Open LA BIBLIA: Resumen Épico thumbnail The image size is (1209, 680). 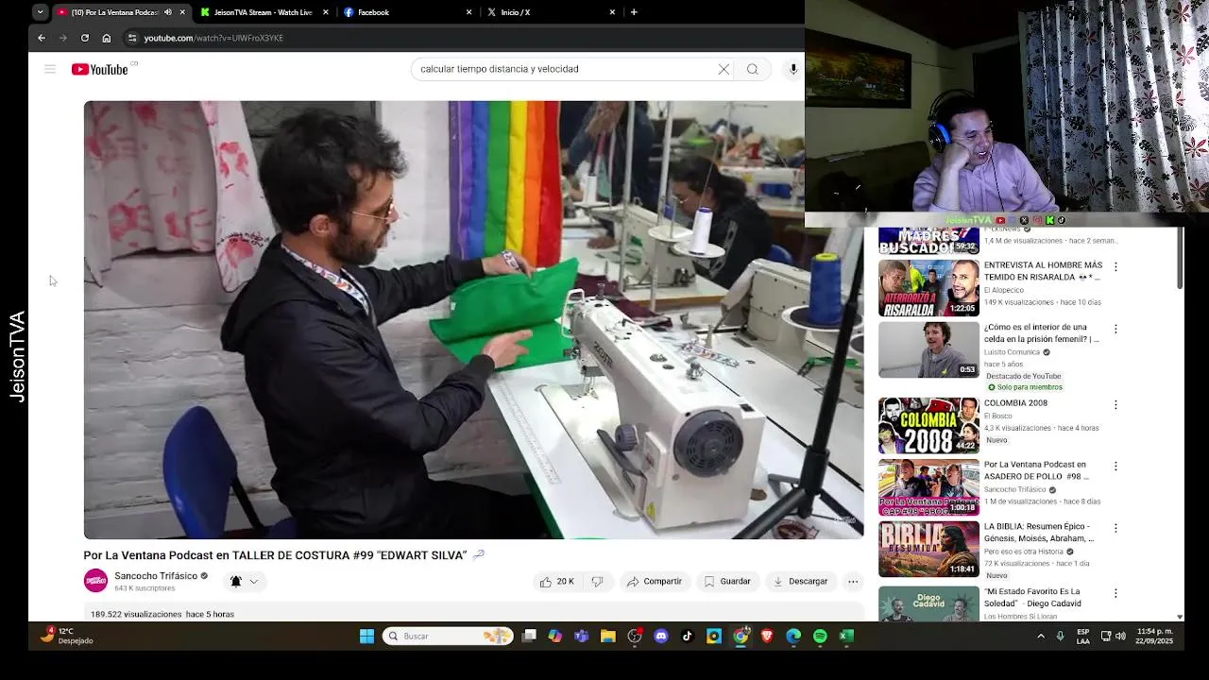coord(928,549)
